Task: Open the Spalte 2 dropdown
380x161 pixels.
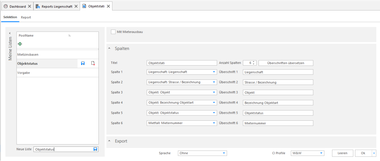Action: pos(214,82)
